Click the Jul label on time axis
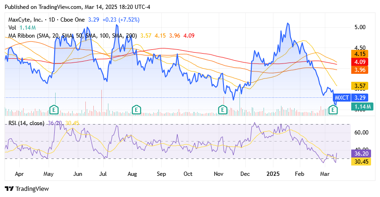The height and width of the screenshot is (197, 380). coord(103,174)
